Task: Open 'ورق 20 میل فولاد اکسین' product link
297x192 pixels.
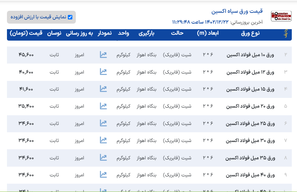Action: click(x=250, y=106)
